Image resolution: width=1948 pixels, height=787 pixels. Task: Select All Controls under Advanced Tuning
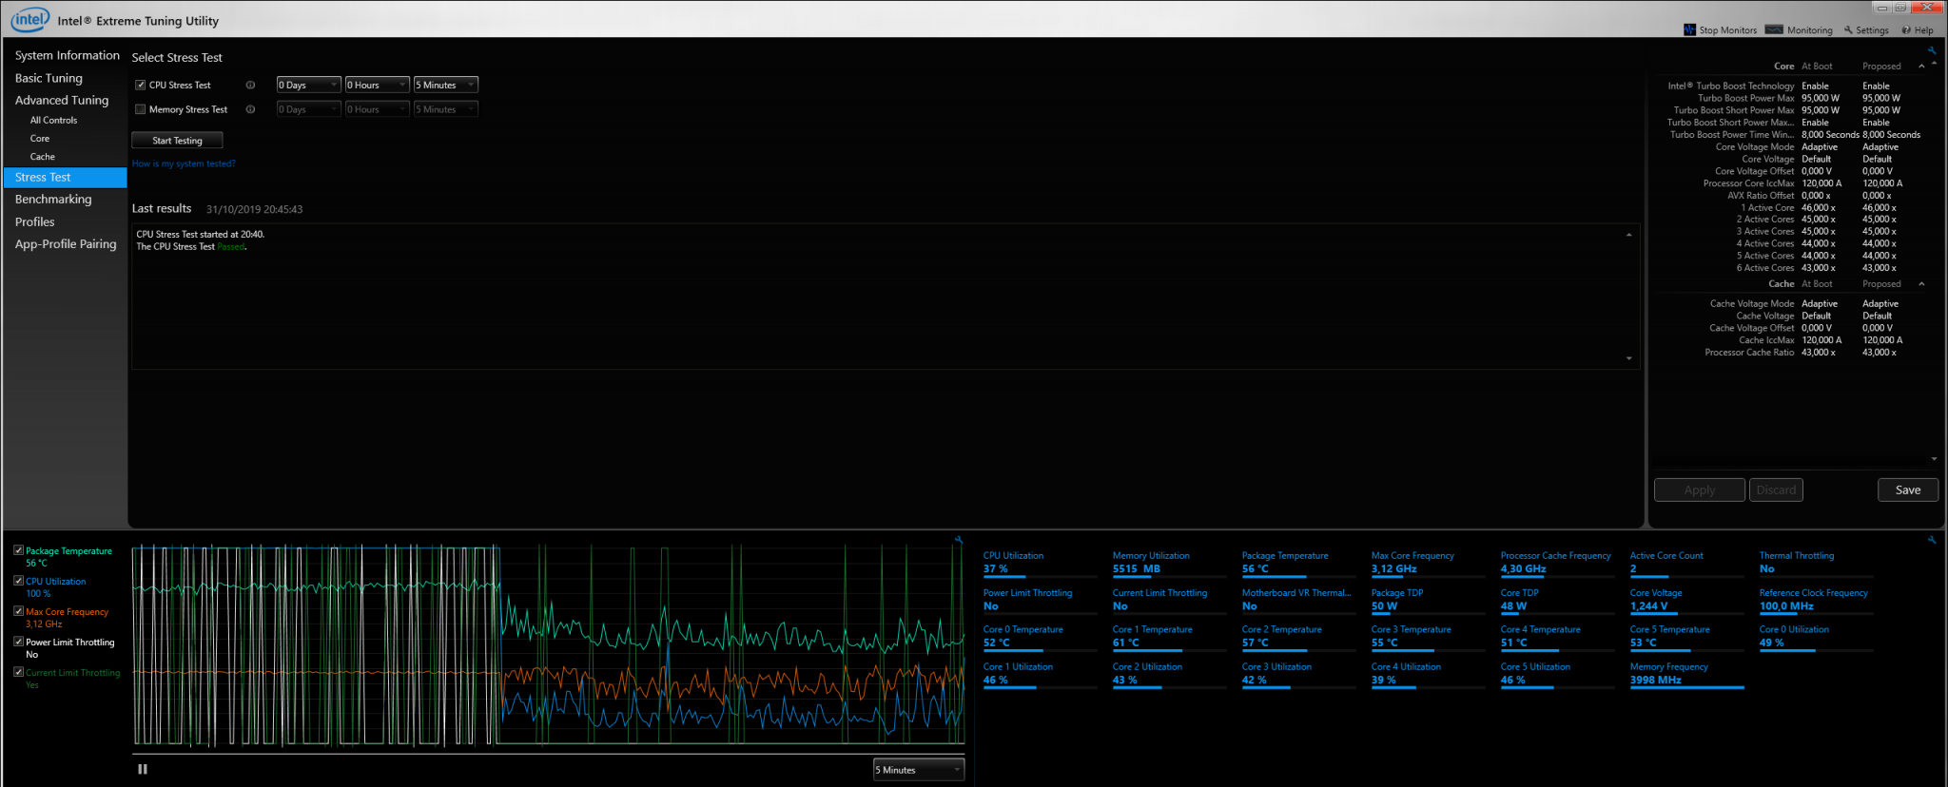click(x=53, y=120)
